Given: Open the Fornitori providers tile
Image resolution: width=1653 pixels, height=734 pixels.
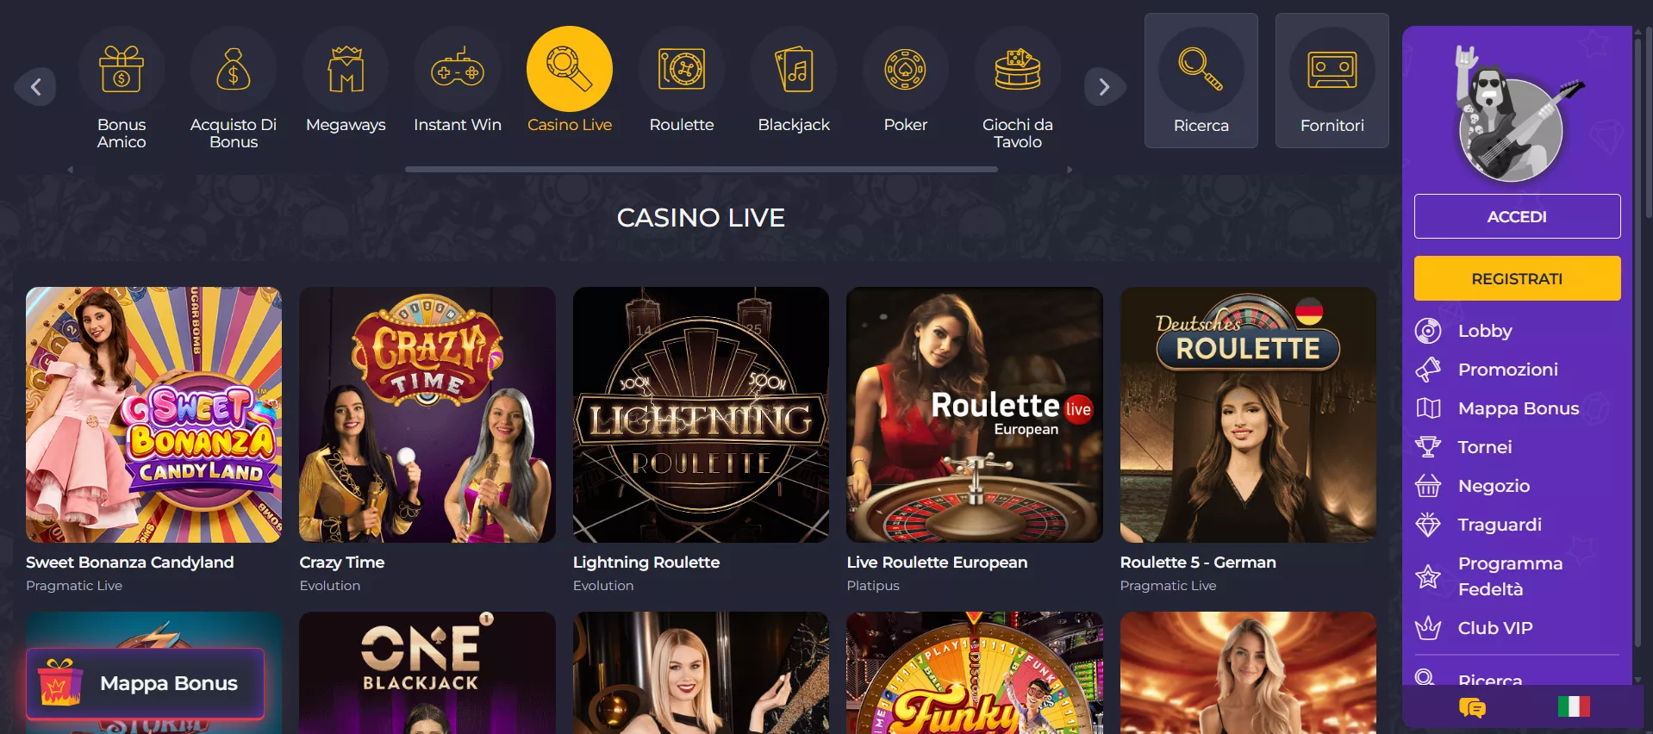Looking at the screenshot, I should click(x=1332, y=81).
